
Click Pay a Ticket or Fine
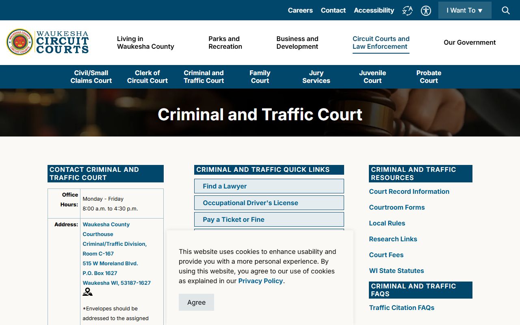[269, 219]
